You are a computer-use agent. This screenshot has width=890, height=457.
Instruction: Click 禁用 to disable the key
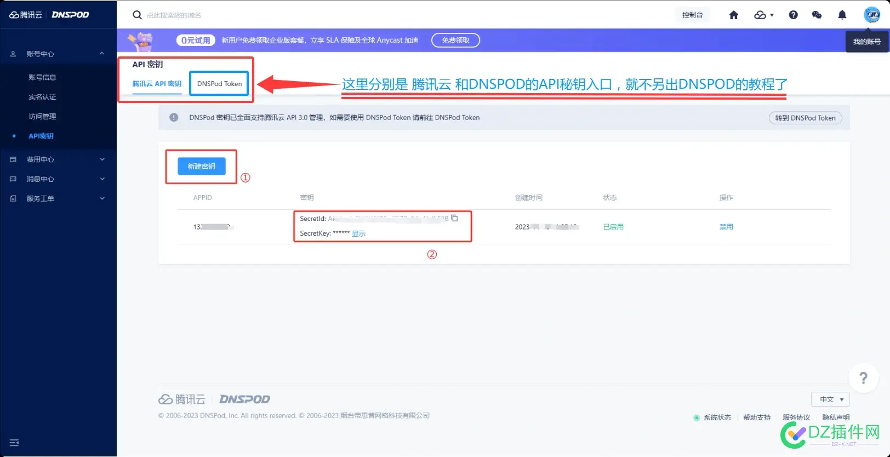726,227
